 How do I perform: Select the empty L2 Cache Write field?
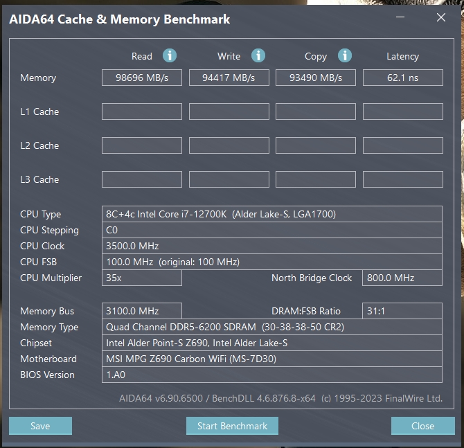click(x=229, y=145)
